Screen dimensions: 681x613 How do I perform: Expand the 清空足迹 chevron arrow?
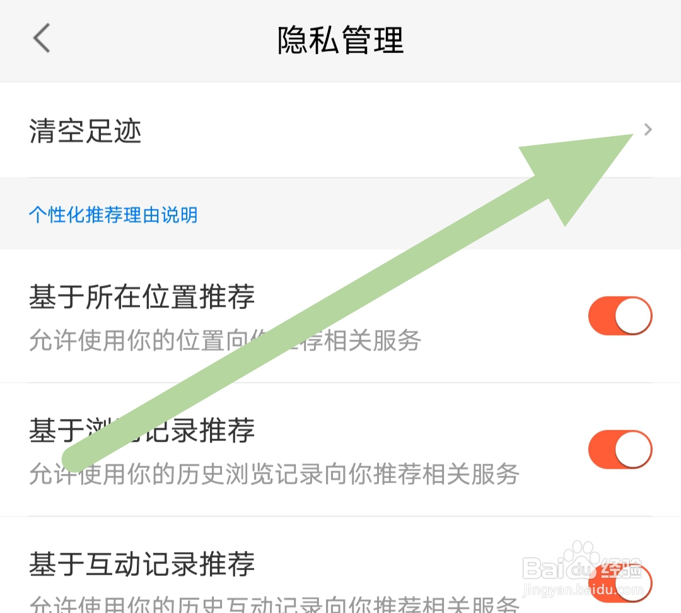(x=648, y=129)
